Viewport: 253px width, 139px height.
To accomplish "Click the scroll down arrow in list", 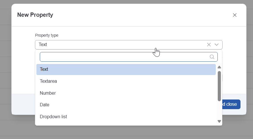I will click(x=219, y=121).
